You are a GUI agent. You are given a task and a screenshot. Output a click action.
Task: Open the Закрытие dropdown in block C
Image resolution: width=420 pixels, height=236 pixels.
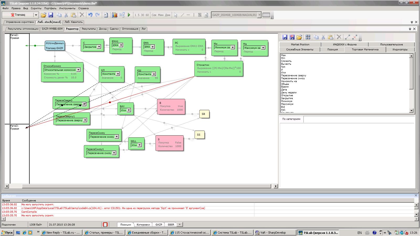99,47
